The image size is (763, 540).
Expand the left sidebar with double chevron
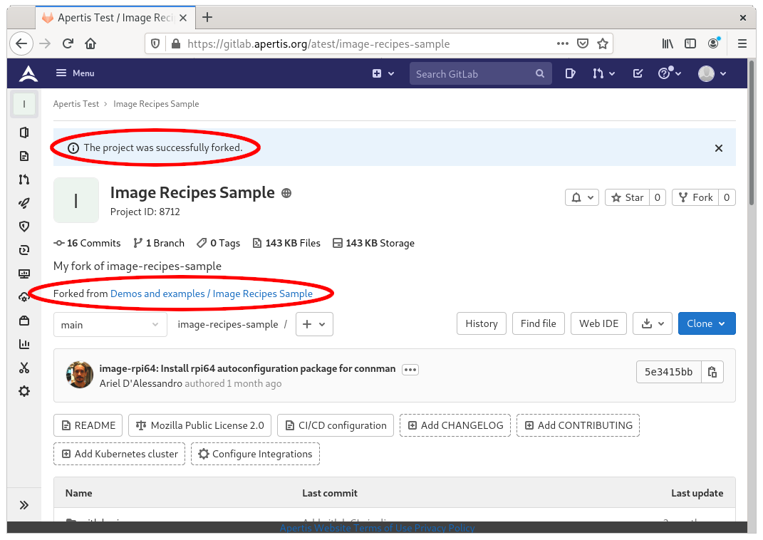click(x=24, y=505)
